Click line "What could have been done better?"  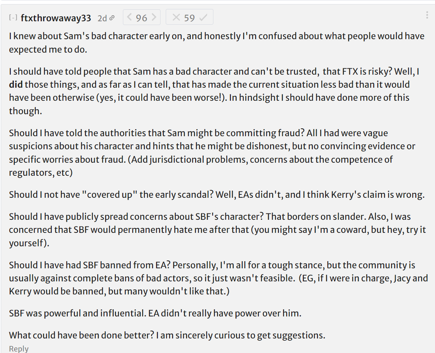pos(167,335)
